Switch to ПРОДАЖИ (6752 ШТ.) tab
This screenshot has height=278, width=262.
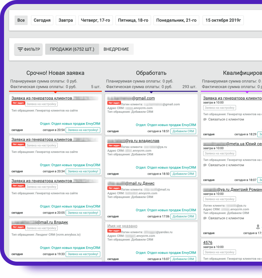[x=72, y=49]
